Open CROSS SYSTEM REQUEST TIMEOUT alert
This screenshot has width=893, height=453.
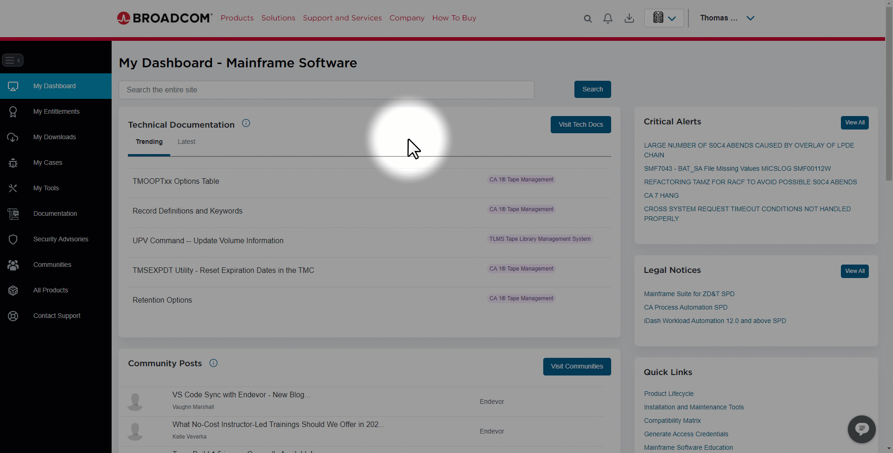pos(747,214)
